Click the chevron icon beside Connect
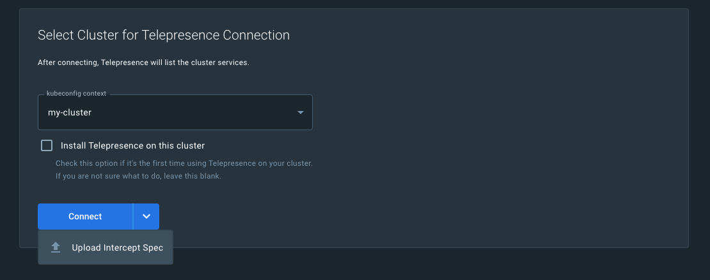This screenshot has height=280, width=710. click(x=146, y=216)
